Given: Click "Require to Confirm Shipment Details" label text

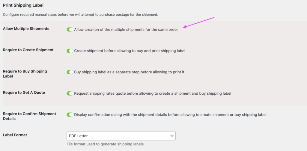Looking at the screenshot, I should [29, 116].
